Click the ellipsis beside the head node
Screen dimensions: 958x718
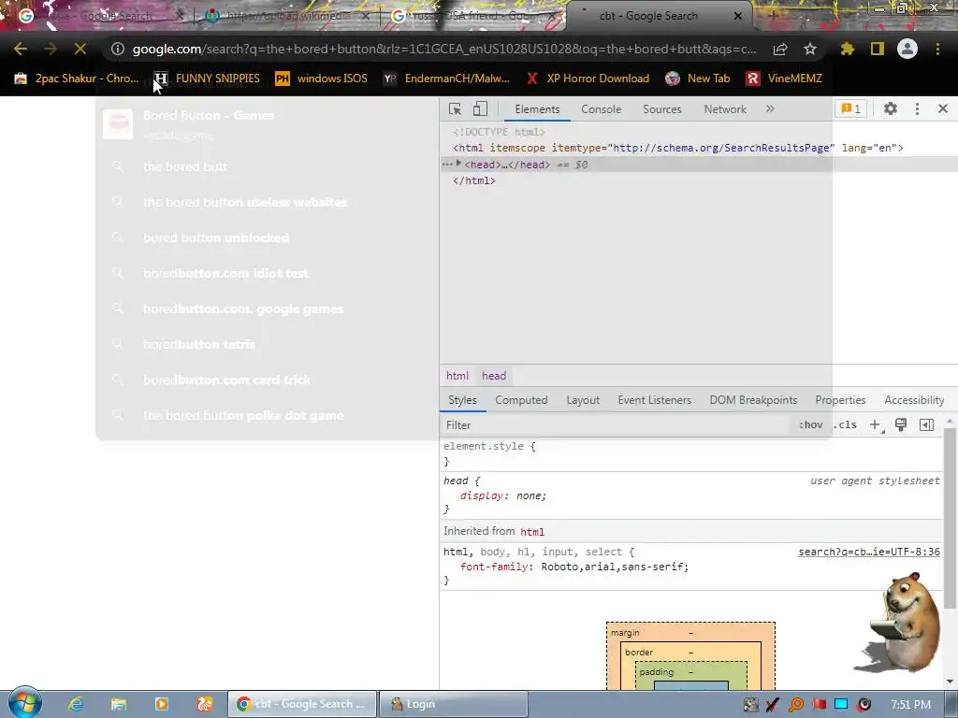click(x=447, y=165)
